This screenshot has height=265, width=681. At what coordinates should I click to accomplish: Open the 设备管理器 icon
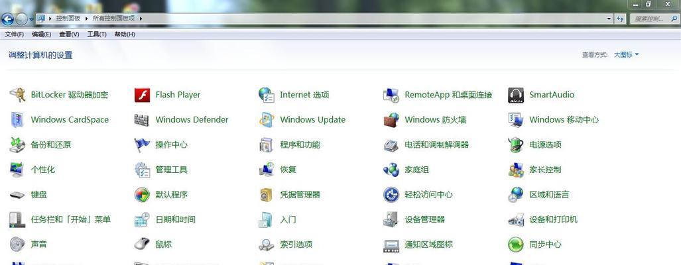point(391,219)
